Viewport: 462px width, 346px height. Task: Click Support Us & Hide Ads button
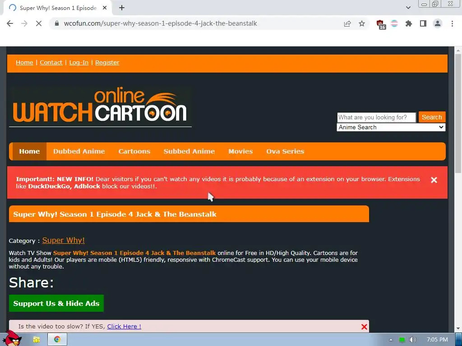tap(56, 303)
